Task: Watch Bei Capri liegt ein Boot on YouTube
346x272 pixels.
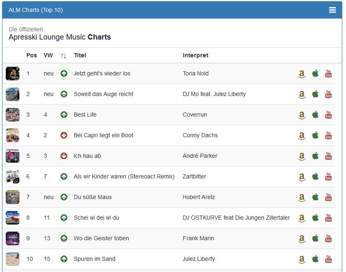Action: (x=328, y=135)
